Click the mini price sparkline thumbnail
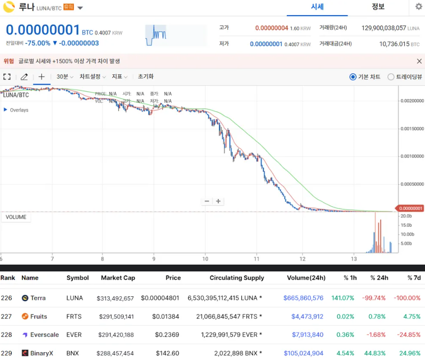The image size is (425, 358). tap(176, 35)
